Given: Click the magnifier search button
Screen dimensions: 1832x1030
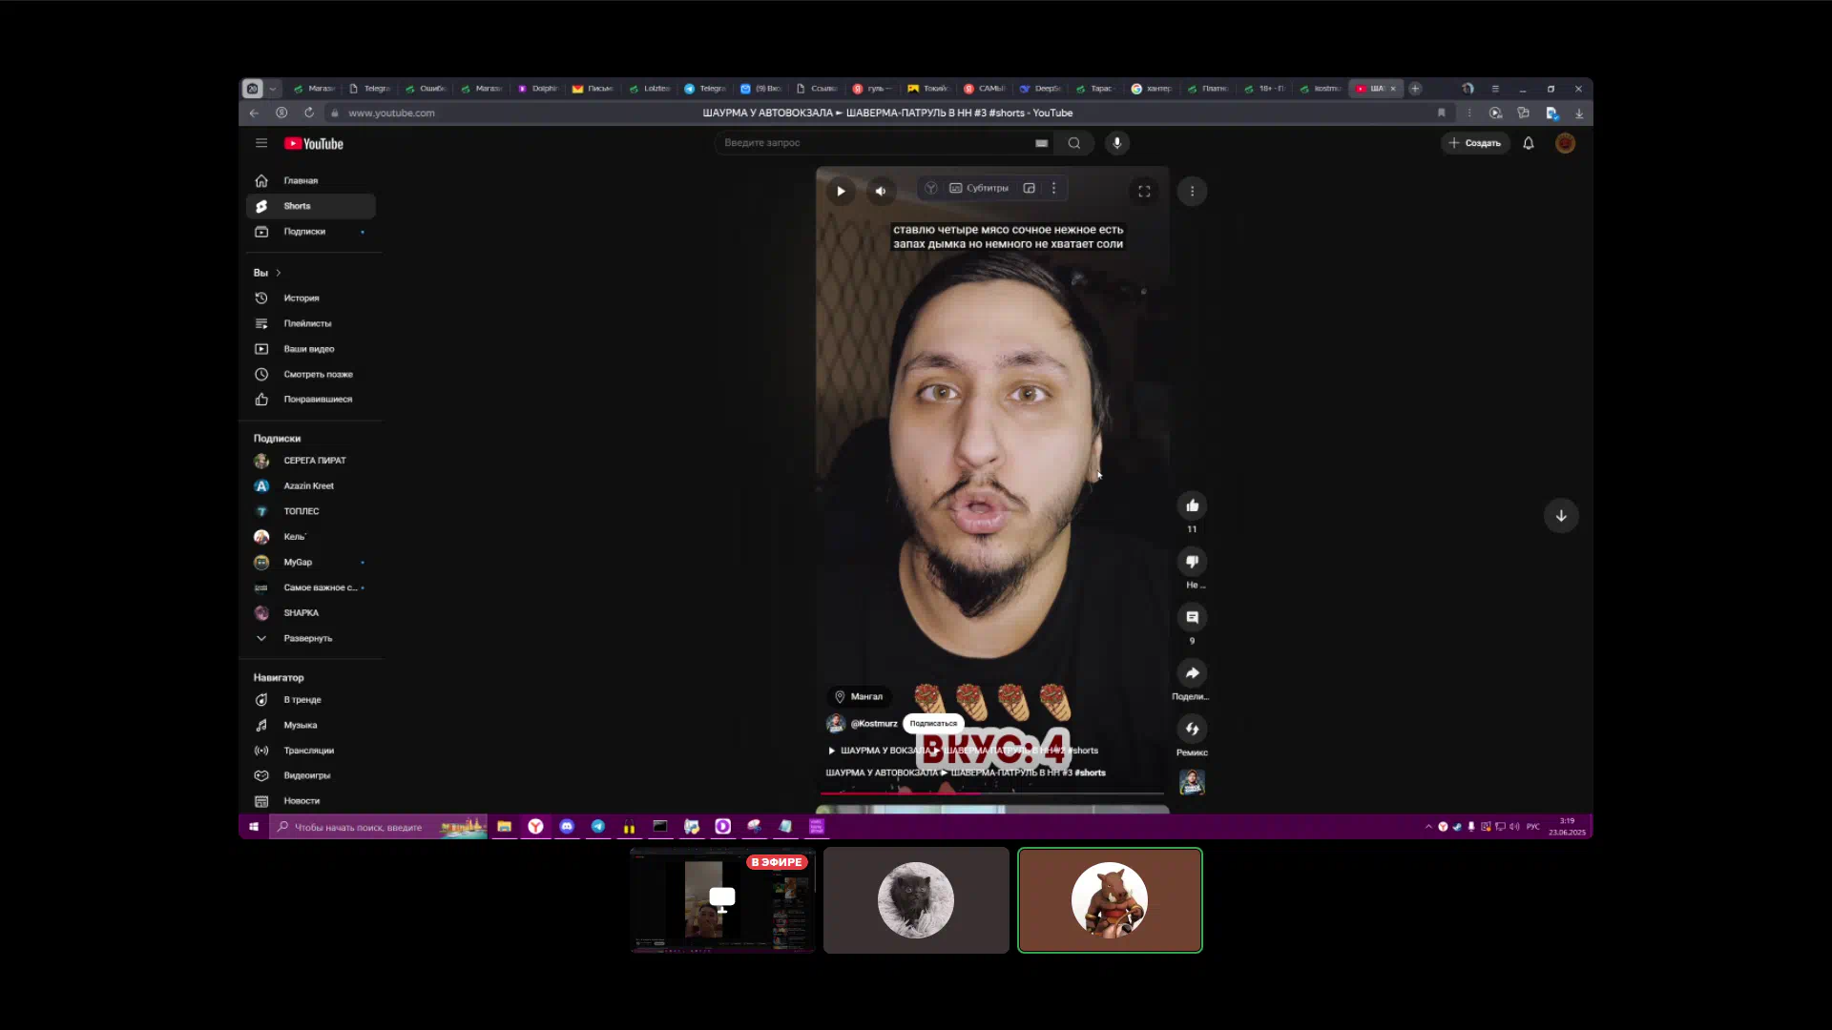Looking at the screenshot, I should click(x=1074, y=143).
